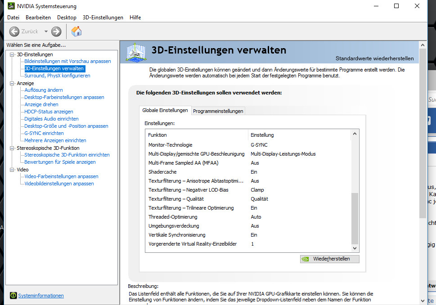Select the Multi-Display/gemischte GPU-Beschleunigung row

pos(248,154)
